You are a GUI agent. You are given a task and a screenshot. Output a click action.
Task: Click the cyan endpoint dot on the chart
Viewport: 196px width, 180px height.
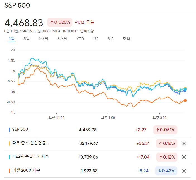coord(185,89)
